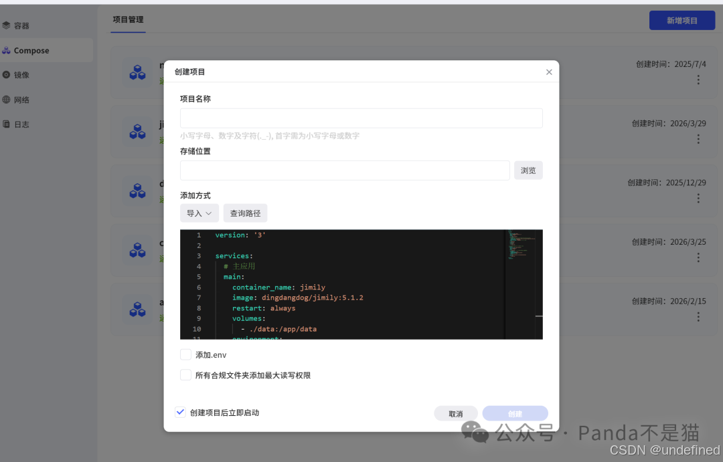
Task: Click the image dingdangdog/jimily:5.1.2 line
Action: pos(297,298)
